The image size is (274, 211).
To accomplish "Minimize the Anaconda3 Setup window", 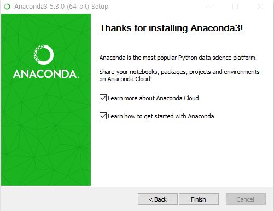I will (x=211, y=7).
